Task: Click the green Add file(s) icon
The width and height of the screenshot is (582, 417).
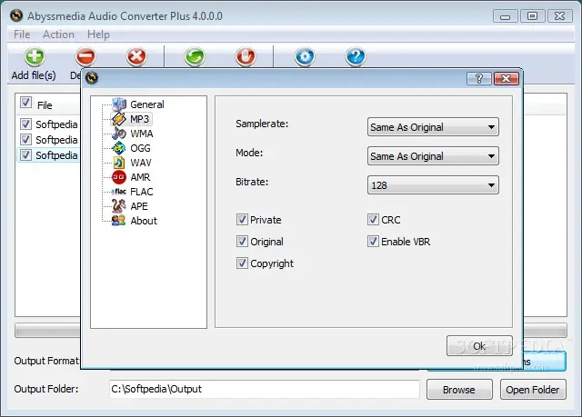Action: point(35,56)
